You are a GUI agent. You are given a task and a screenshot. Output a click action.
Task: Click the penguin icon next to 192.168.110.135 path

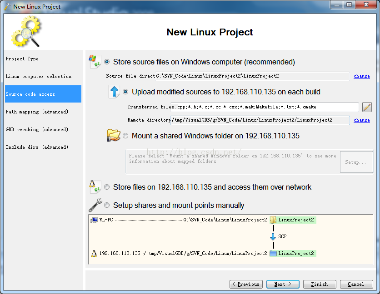(94, 253)
